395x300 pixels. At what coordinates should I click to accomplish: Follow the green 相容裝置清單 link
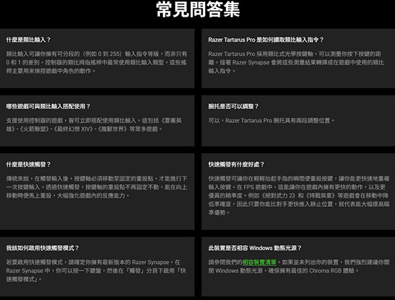point(259,262)
